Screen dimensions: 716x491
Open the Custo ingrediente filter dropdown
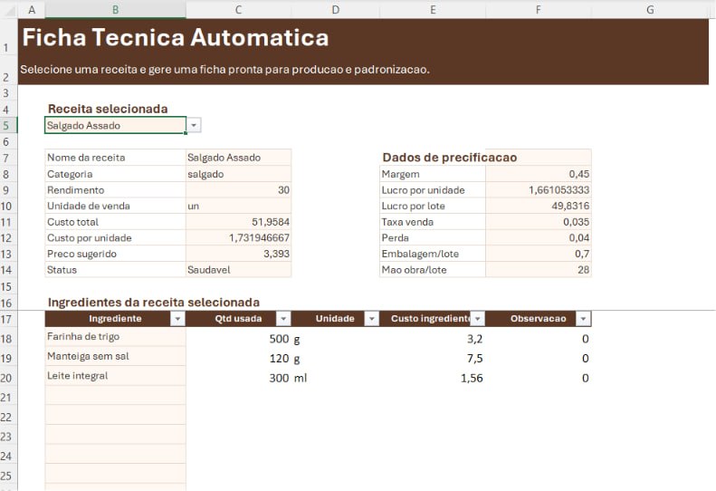[x=478, y=319]
